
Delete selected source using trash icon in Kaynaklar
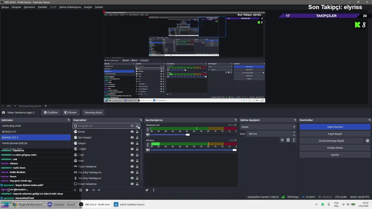[x=81, y=190]
